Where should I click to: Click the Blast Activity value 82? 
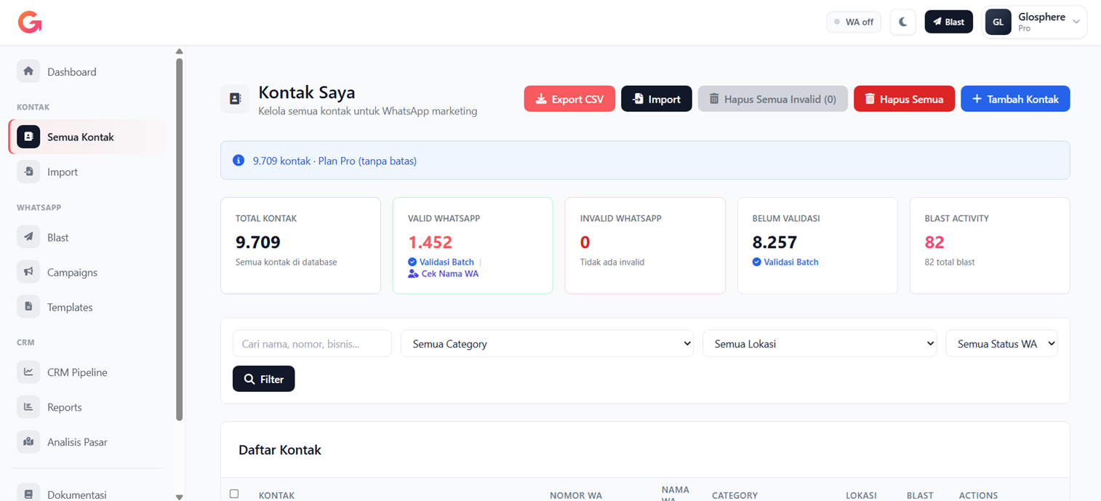coord(934,242)
